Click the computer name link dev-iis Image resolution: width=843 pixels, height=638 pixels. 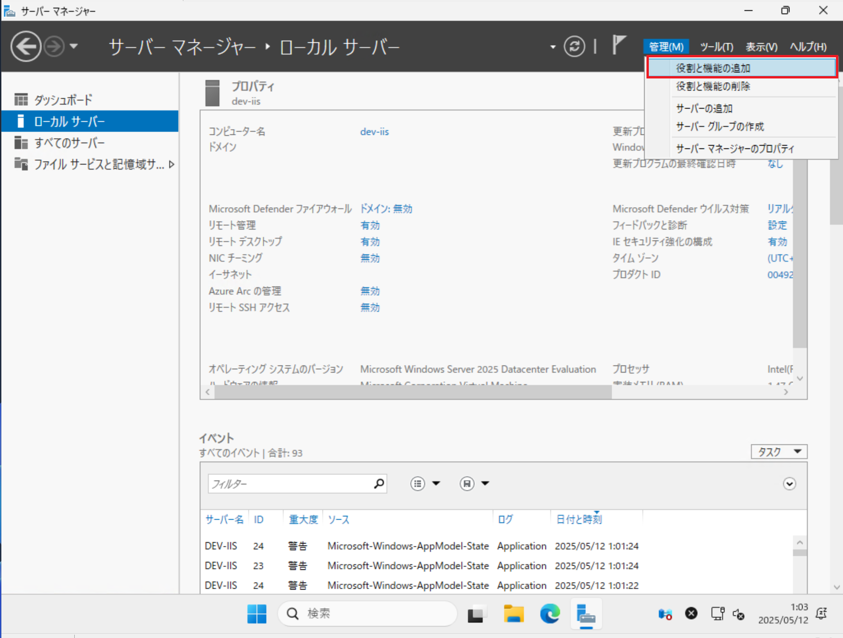[374, 132]
